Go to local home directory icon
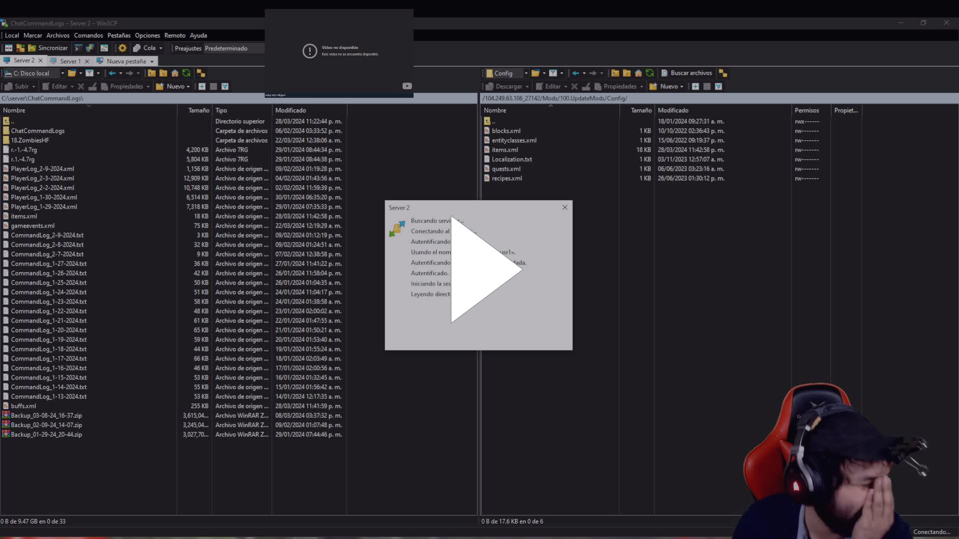 (175, 73)
